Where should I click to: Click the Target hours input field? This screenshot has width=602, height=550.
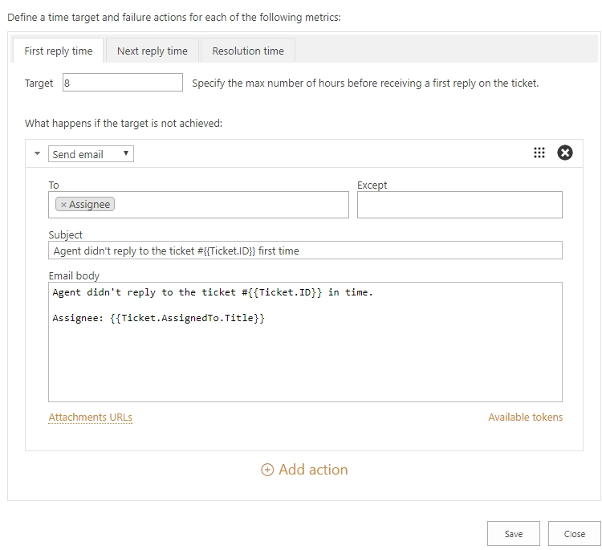coord(123,83)
